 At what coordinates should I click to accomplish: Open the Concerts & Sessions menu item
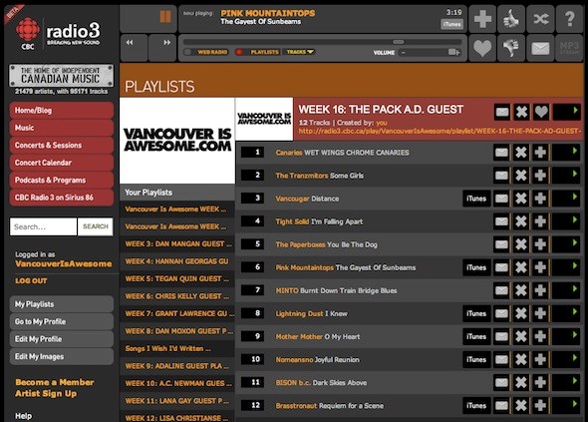tap(62, 146)
